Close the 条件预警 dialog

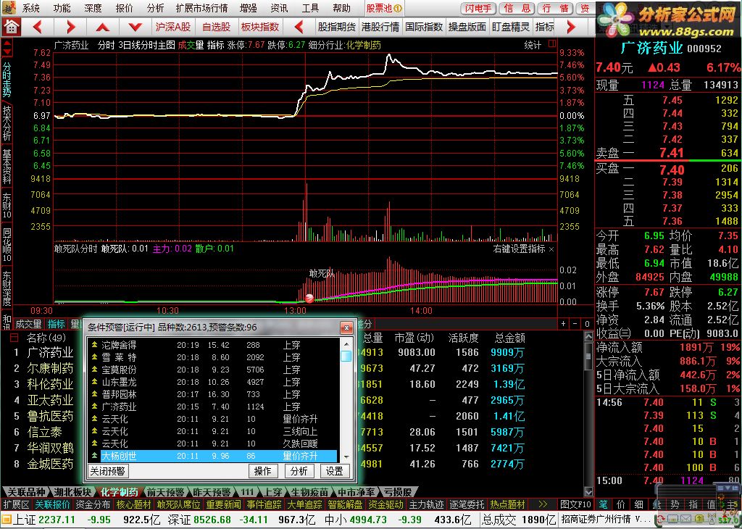pyautogui.click(x=347, y=328)
